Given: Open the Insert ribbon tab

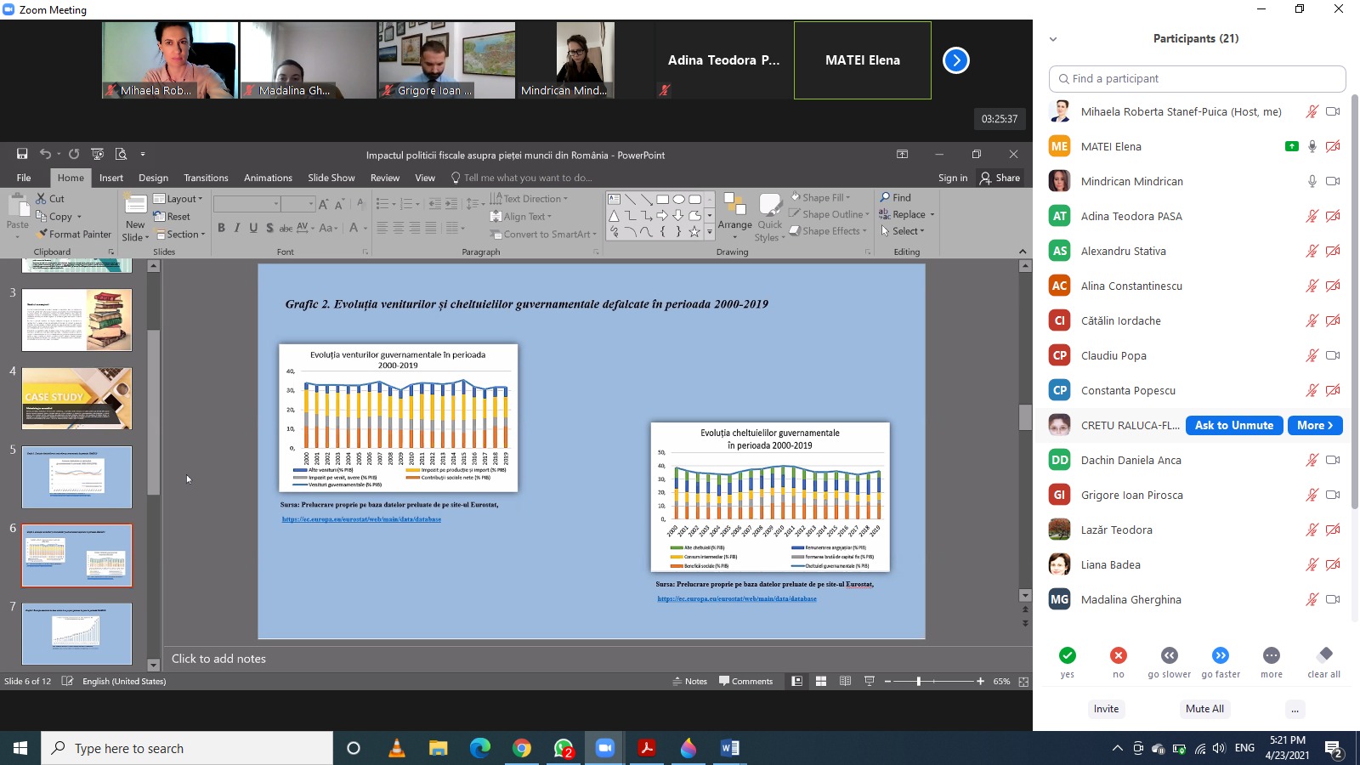Looking at the screenshot, I should [111, 178].
